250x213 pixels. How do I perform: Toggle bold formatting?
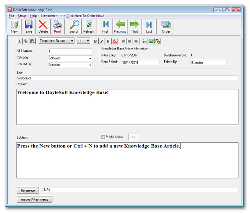click(x=95, y=41)
